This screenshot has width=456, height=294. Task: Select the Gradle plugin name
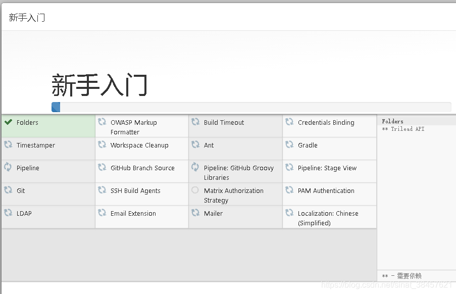[x=308, y=145]
